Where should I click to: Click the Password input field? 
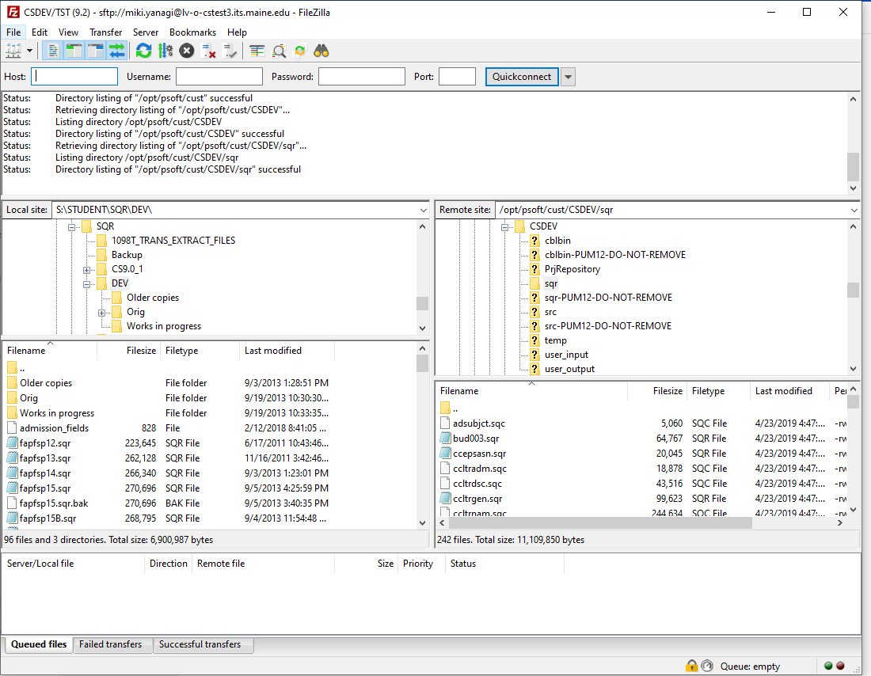tap(362, 77)
